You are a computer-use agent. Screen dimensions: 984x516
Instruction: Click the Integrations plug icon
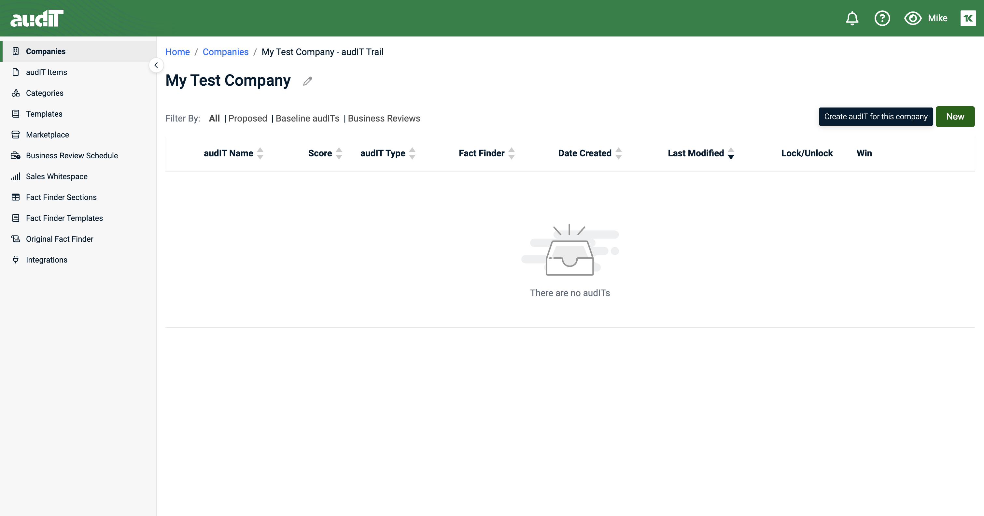click(x=16, y=260)
